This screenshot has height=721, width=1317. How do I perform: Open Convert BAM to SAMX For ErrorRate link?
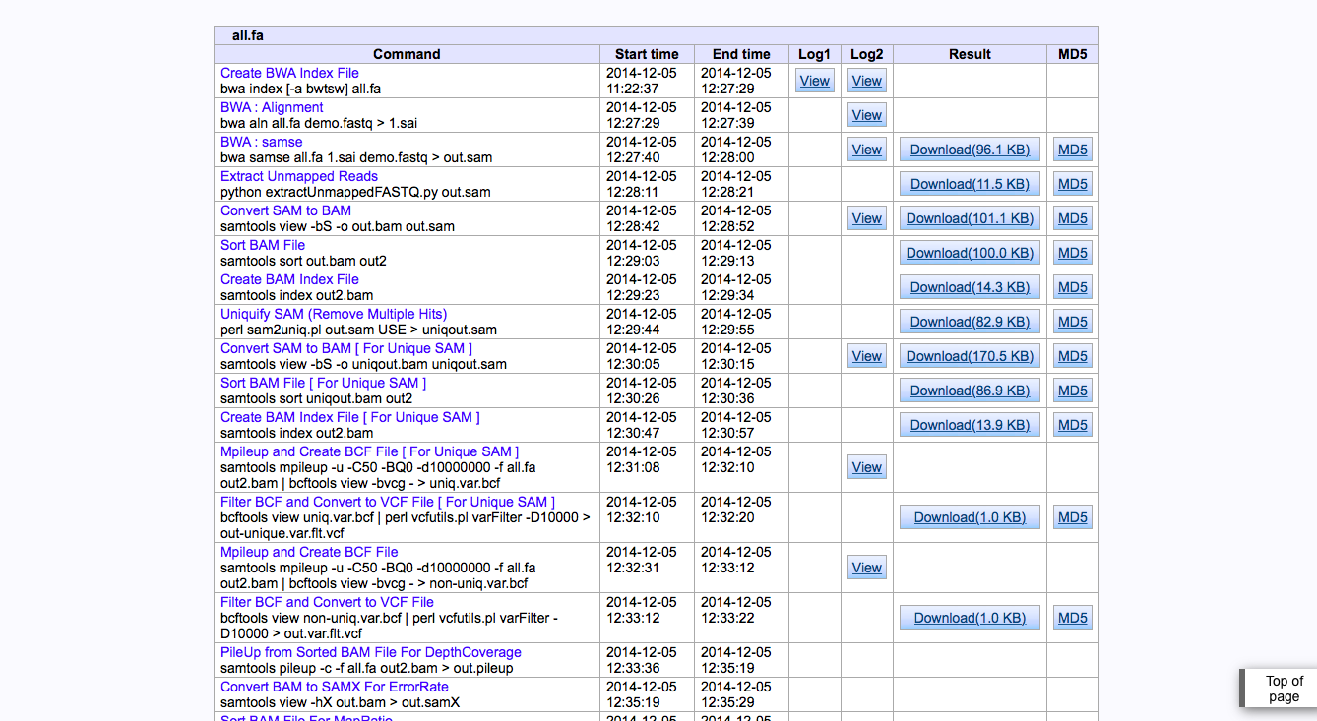(x=334, y=687)
